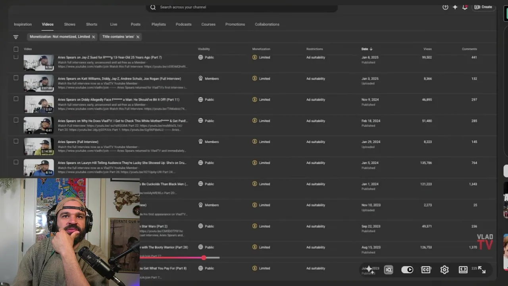Screen dimensions: 508x286
Task: Click the search magnifier icon
Action: pyautogui.click(x=153, y=7)
